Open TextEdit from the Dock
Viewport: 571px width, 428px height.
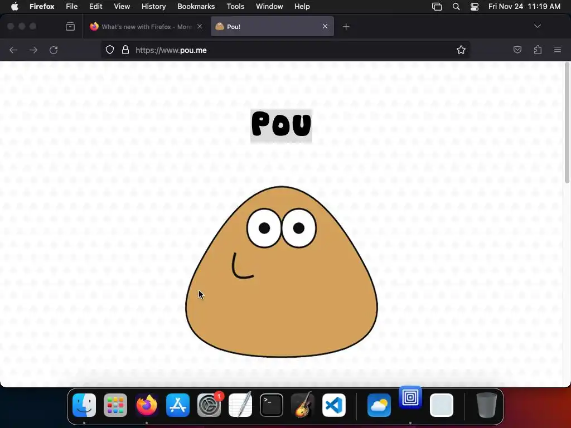pyautogui.click(x=240, y=405)
